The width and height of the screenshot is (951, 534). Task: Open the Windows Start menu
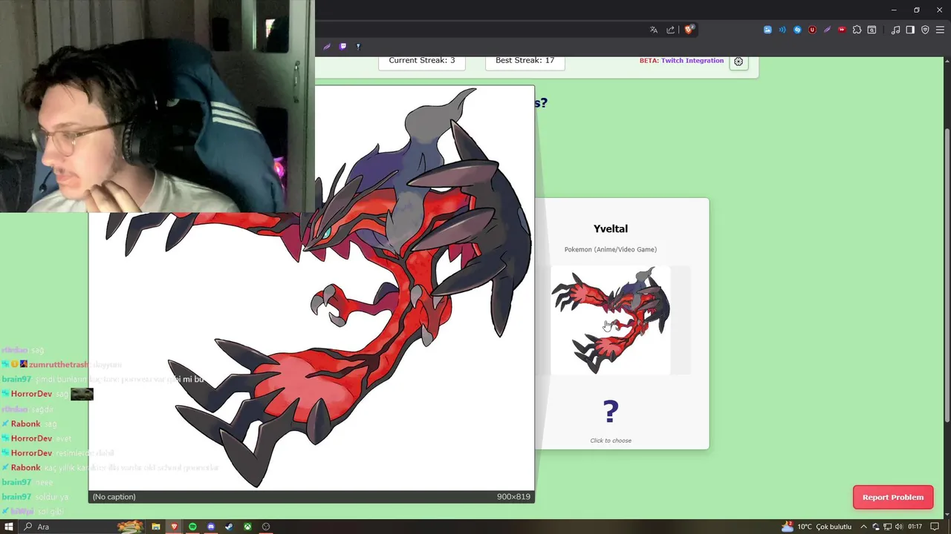click(x=9, y=527)
